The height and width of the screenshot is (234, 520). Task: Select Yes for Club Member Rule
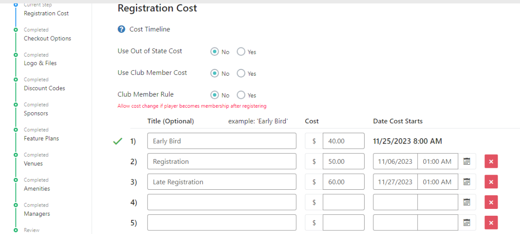pos(241,95)
